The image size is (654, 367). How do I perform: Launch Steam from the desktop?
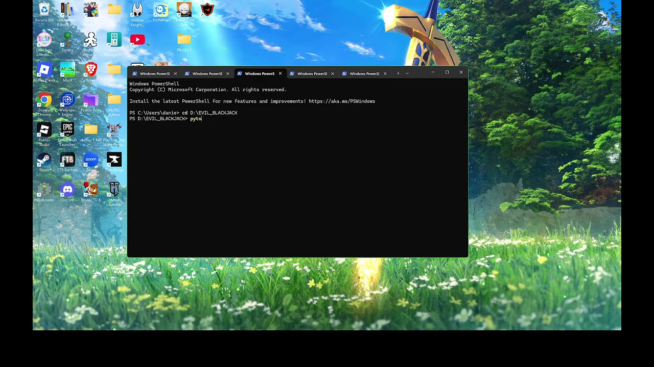44,162
